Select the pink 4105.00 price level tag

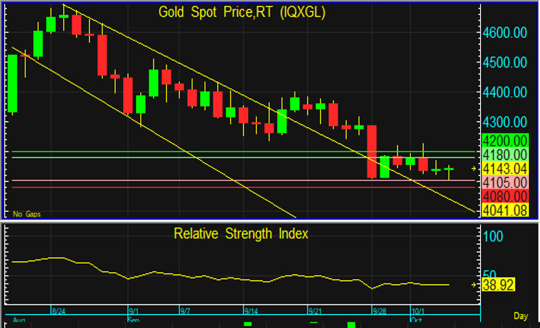[x=505, y=182]
